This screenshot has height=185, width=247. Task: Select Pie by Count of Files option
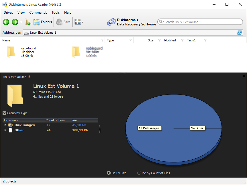139,173
